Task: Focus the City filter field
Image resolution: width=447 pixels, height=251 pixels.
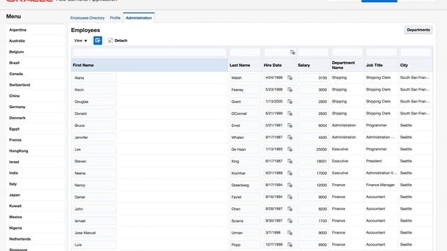Action: click(416, 52)
